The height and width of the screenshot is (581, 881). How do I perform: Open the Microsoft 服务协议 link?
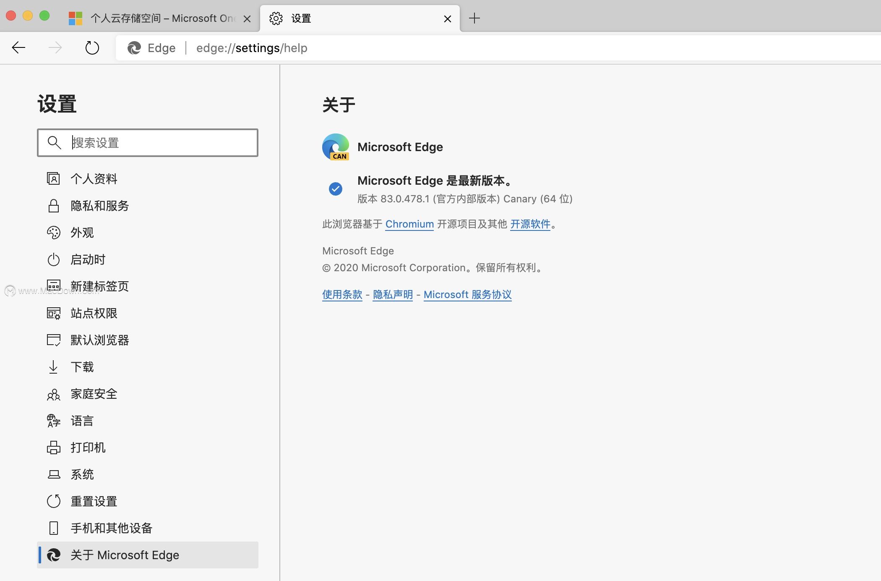pos(468,295)
